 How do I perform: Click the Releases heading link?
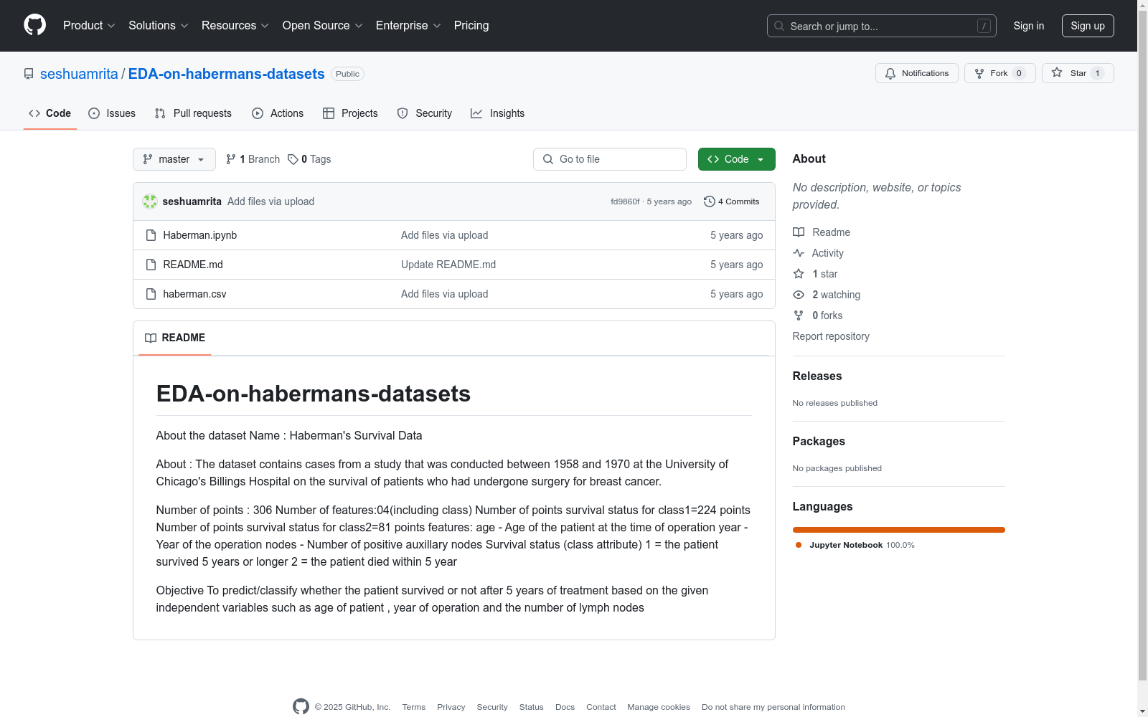pyautogui.click(x=817, y=376)
